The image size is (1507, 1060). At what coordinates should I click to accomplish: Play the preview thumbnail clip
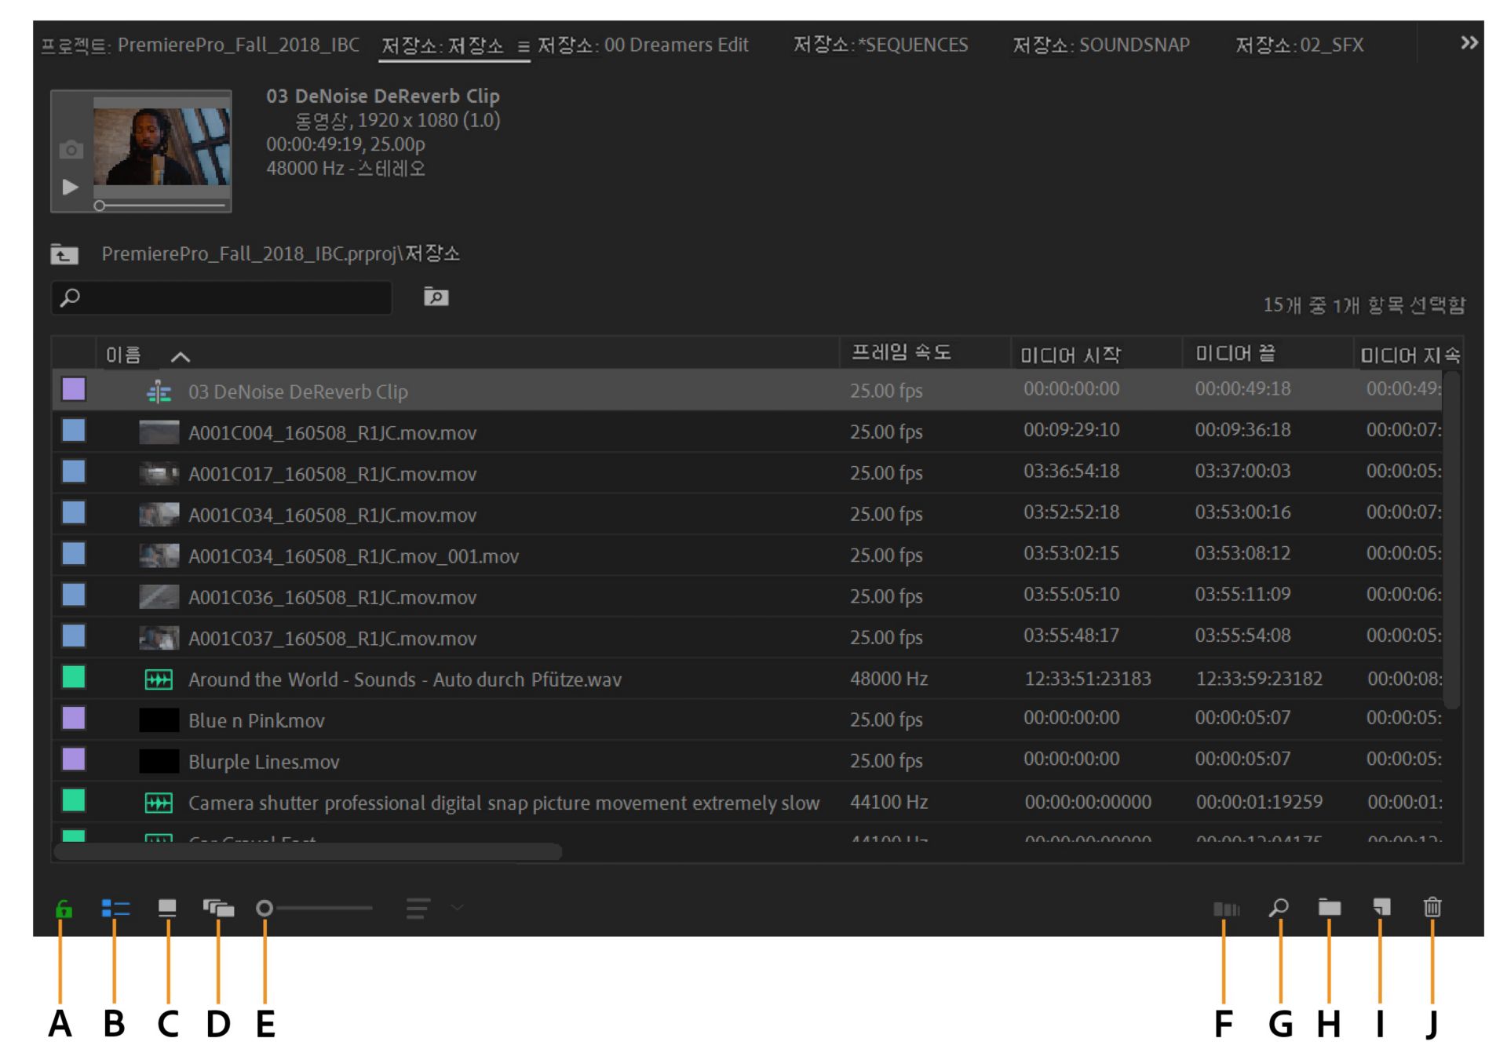pyautogui.click(x=70, y=187)
